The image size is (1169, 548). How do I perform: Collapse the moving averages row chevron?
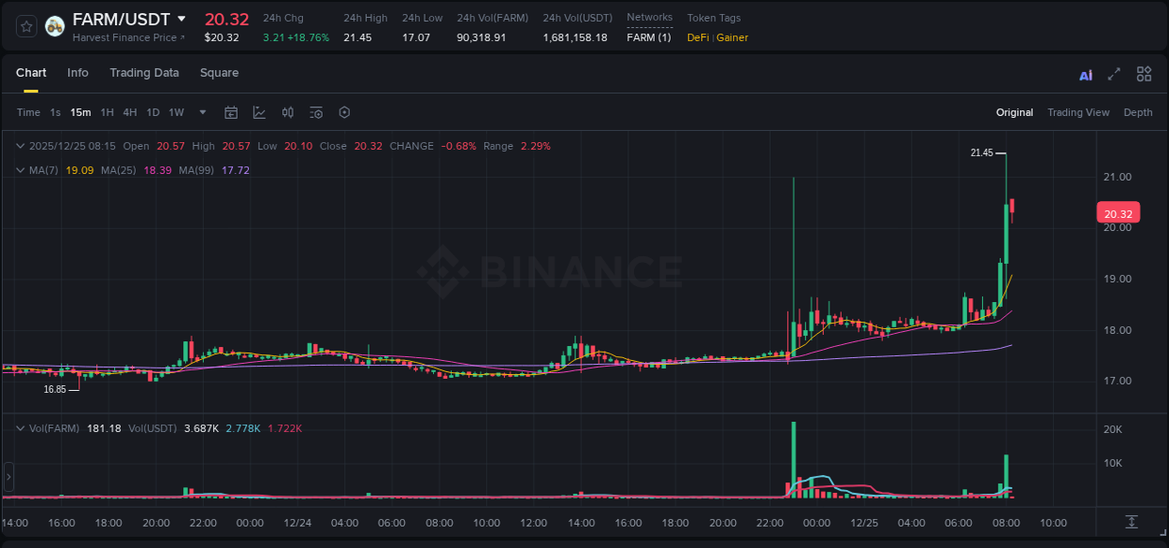pos(21,169)
